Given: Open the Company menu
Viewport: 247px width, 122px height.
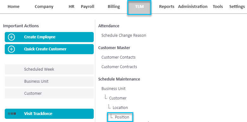Looking at the screenshot, I should [44, 7].
